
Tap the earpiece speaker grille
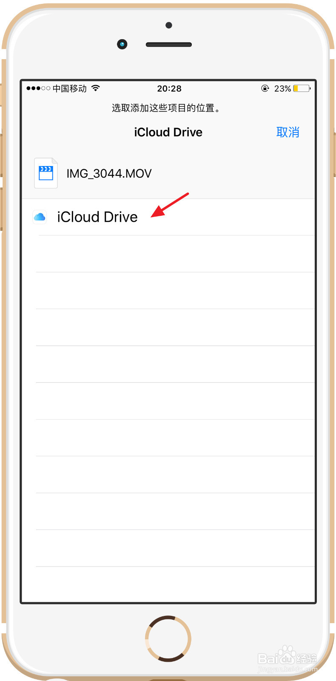(x=169, y=45)
